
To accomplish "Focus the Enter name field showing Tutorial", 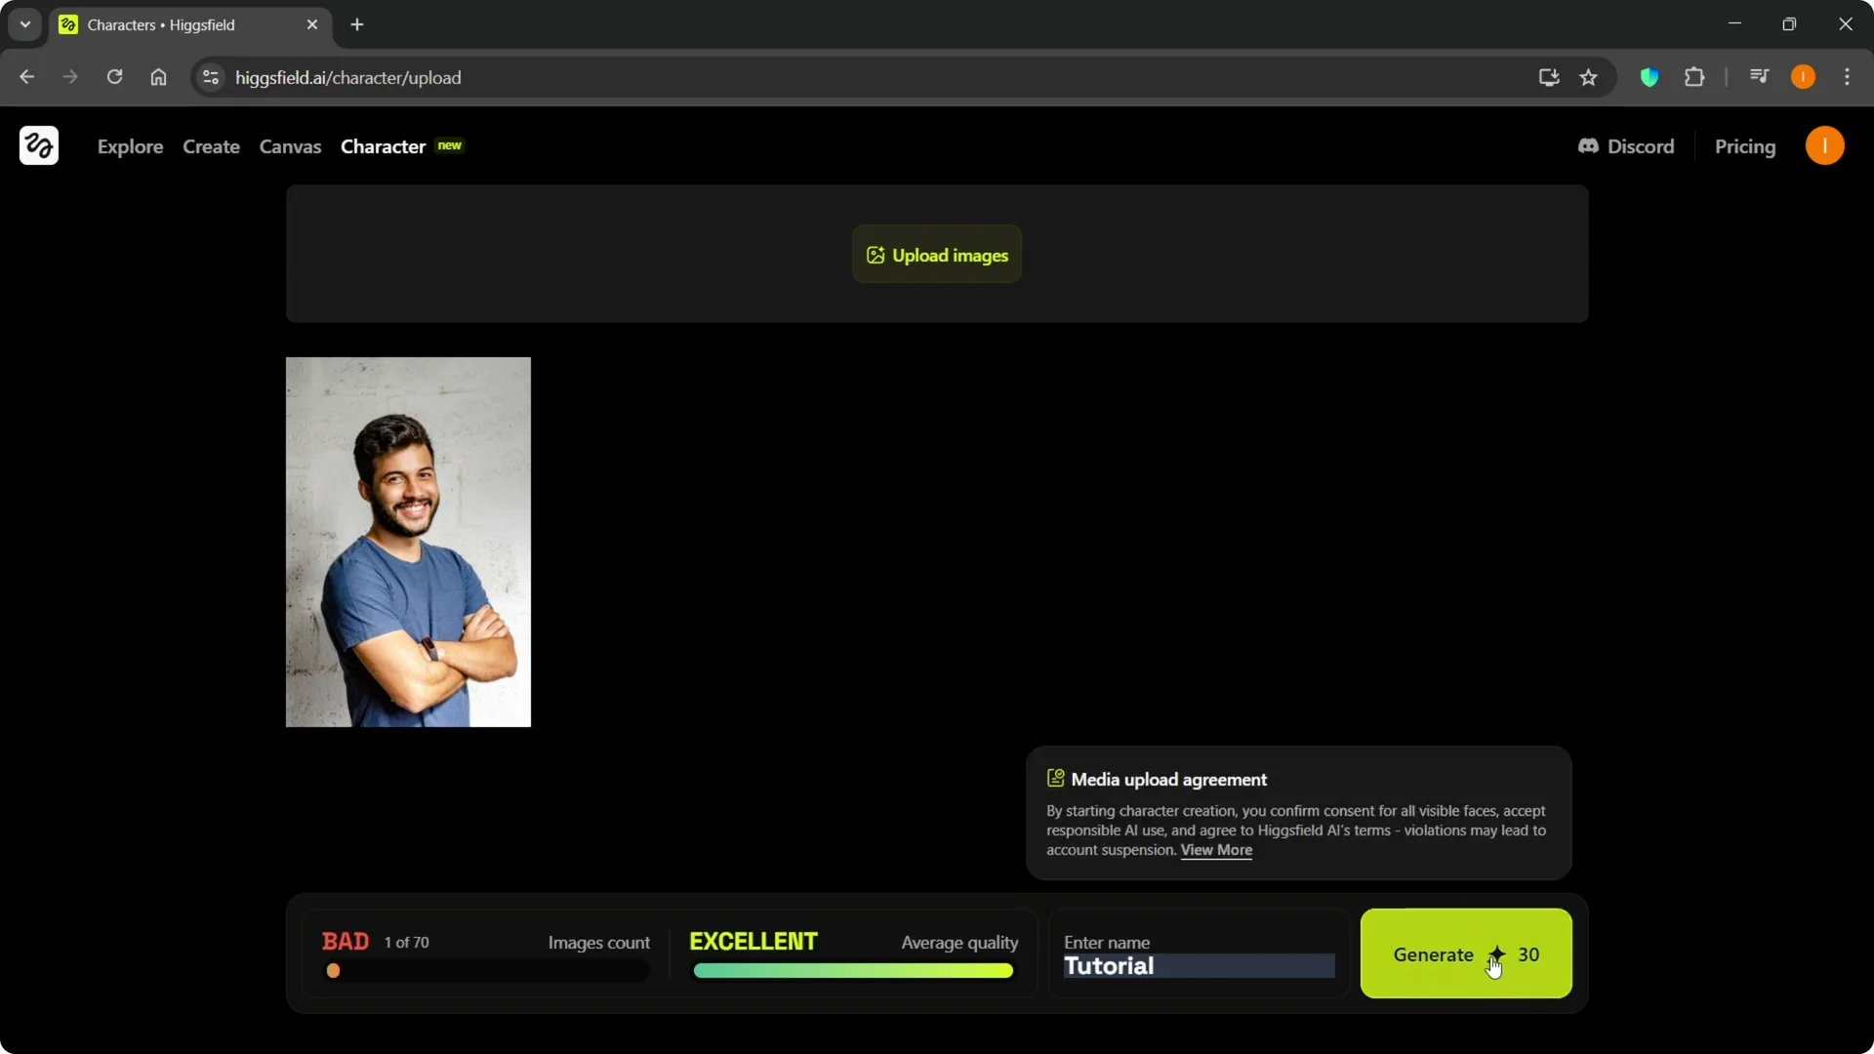I will tap(1196, 966).
